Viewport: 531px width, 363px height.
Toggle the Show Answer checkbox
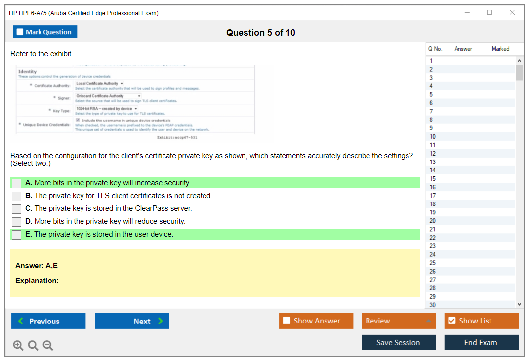click(x=287, y=321)
